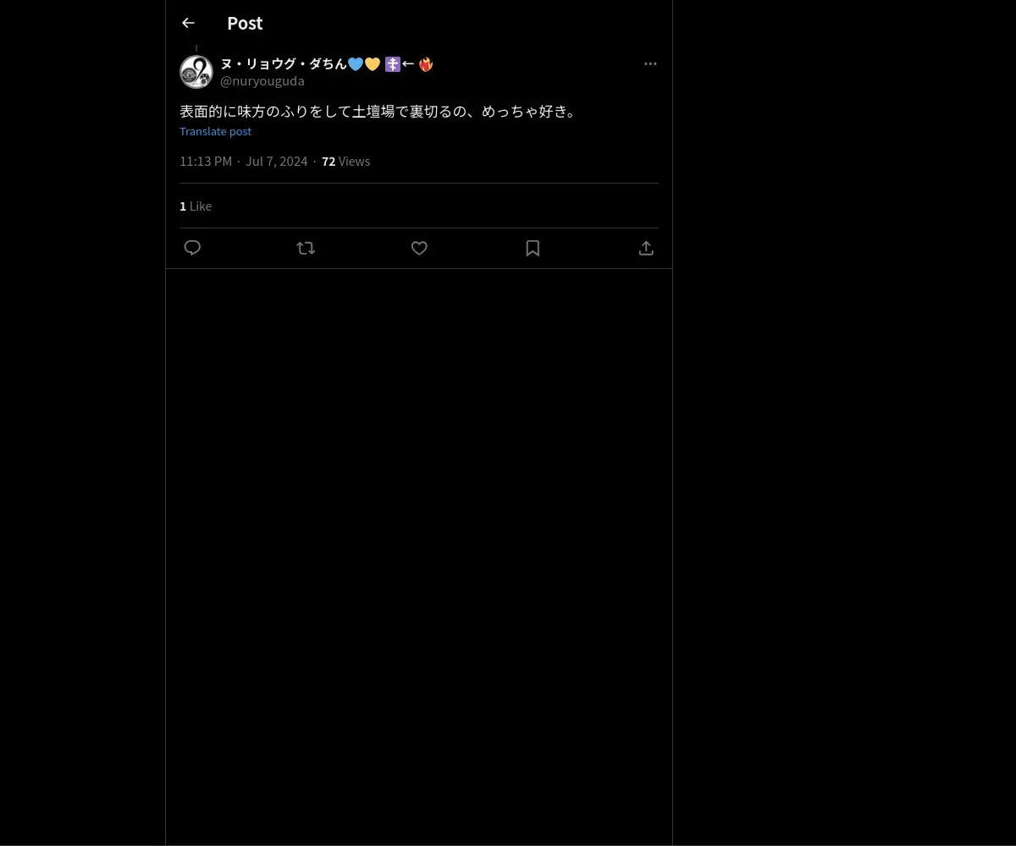This screenshot has height=846, width=1016.
Task: Go back using the left arrow
Action: point(188,23)
